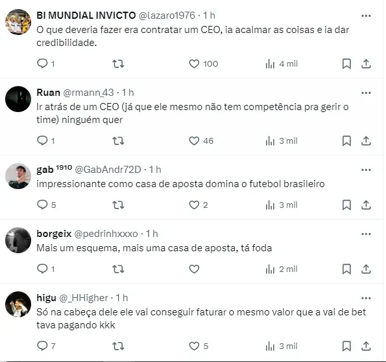View analytics for borgeix's 2 mil tweet
Screen dimensions: 386x362
pos(282,269)
